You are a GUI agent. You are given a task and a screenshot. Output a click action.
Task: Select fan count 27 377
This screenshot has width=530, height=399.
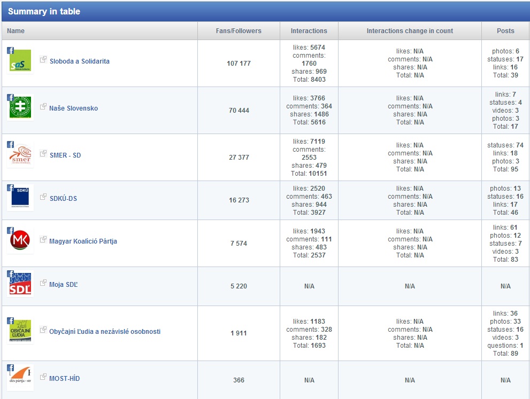click(x=239, y=158)
